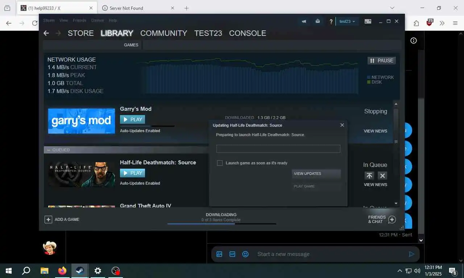The width and height of the screenshot is (464, 278).
Task: Click the overall DOWNLOADING progress bar
Action: (x=221, y=224)
